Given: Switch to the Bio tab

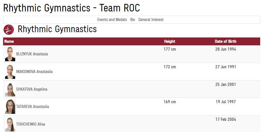Looking at the screenshot, I should pos(133,20).
